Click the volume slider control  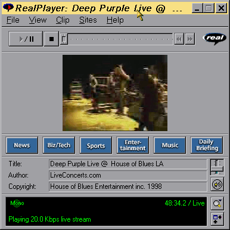217,167
